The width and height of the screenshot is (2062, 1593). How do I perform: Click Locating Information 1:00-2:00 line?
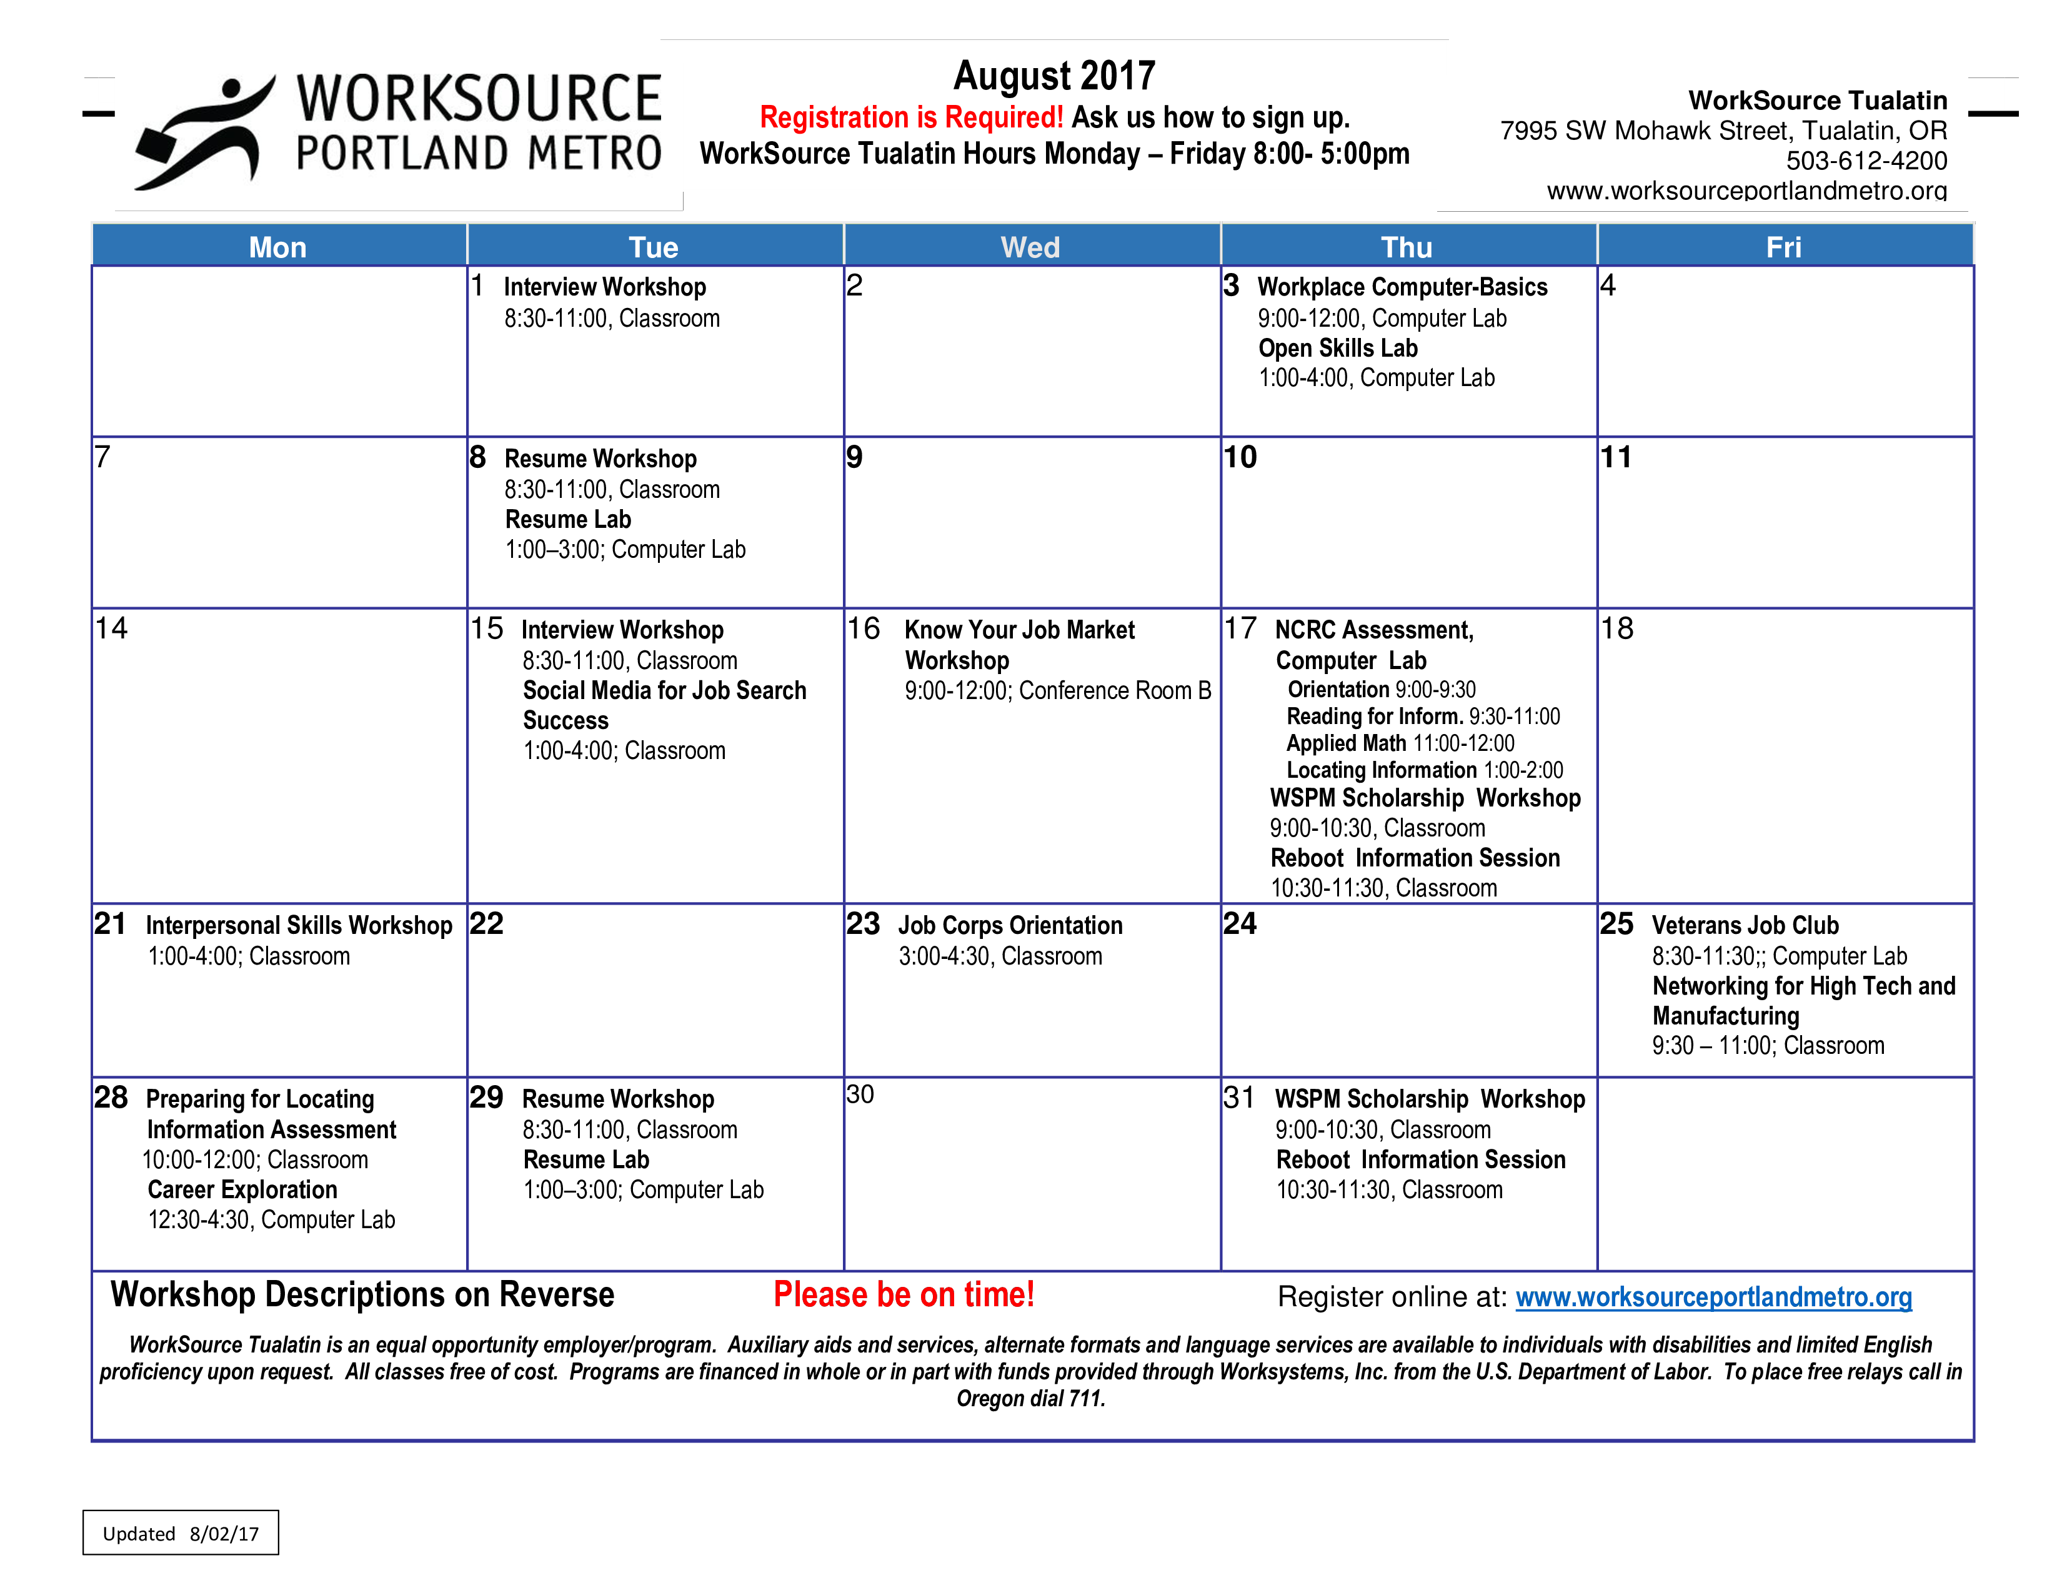tap(1425, 770)
